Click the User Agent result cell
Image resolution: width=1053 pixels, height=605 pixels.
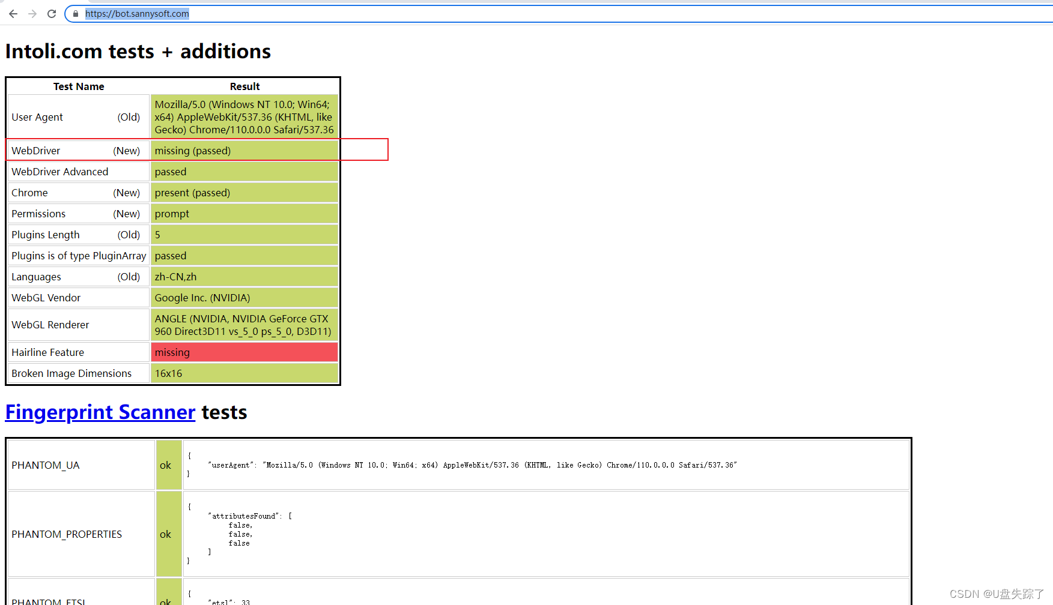[x=244, y=116]
